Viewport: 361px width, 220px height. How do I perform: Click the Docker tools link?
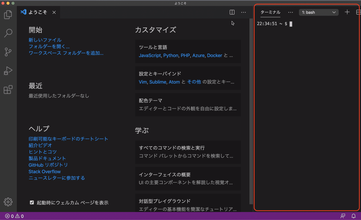point(214,55)
